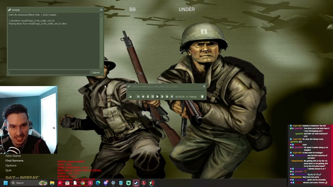Open red X app in taskbar
333x187 pixels.
click(x=90, y=183)
